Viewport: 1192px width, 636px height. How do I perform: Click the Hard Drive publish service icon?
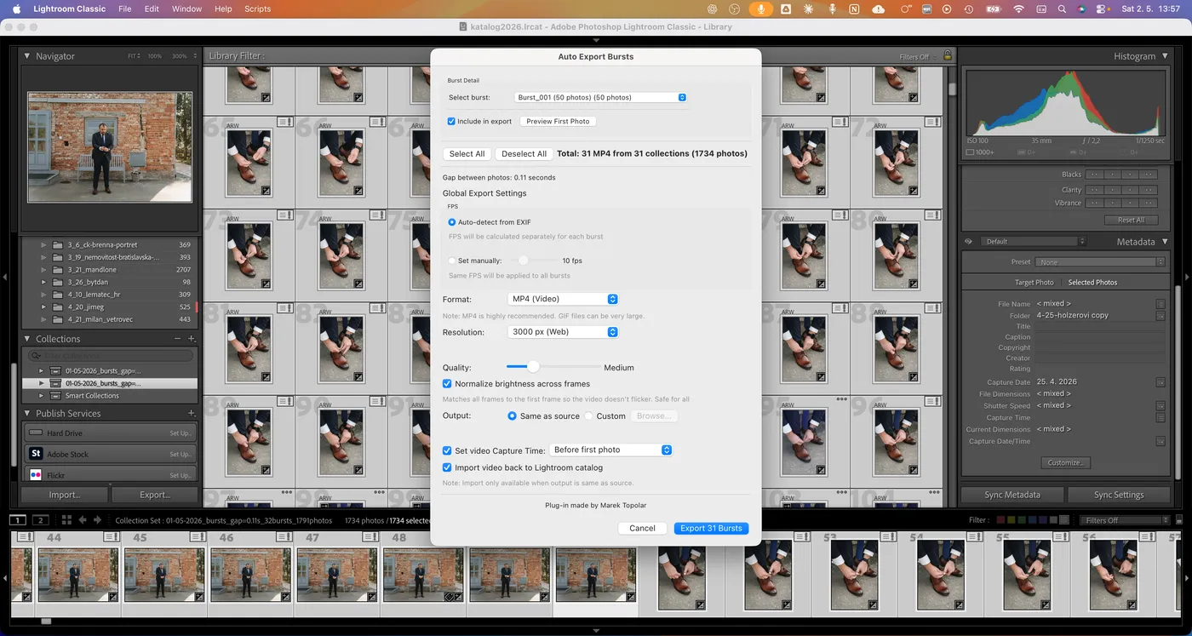[36, 433]
